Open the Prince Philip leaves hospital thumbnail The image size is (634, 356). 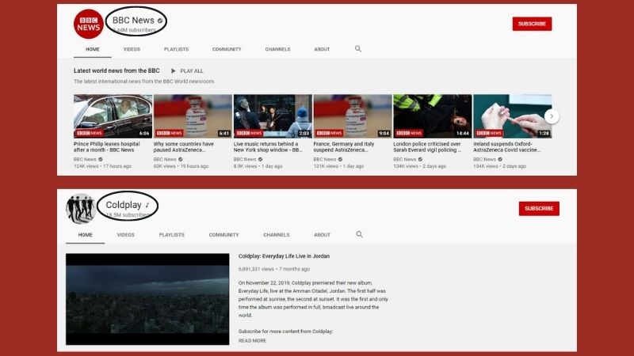tap(113, 116)
